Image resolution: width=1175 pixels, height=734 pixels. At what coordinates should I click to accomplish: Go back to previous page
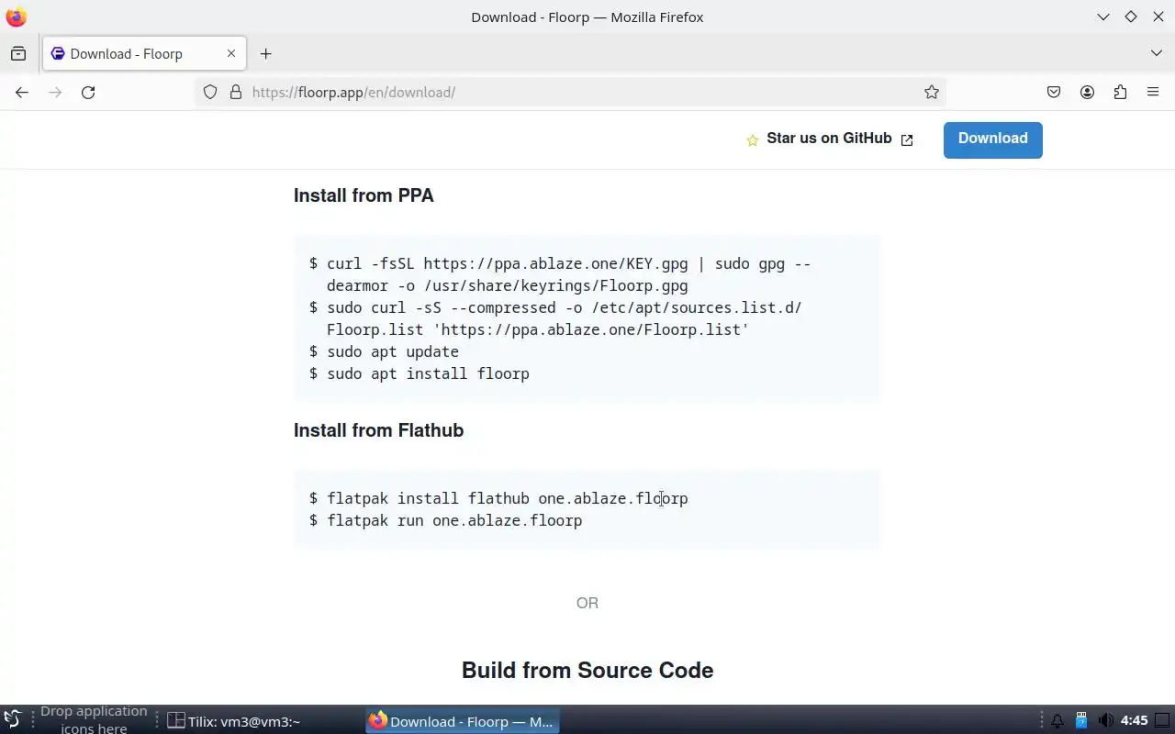click(x=22, y=92)
